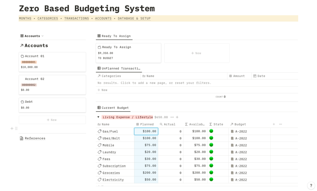Click the Categories column header
This screenshot has width=317, height=191.
(118, 76)
